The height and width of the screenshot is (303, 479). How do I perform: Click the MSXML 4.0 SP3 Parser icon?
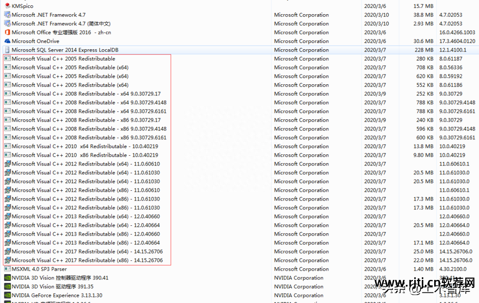pyautogui.click(x=8, y=269)
